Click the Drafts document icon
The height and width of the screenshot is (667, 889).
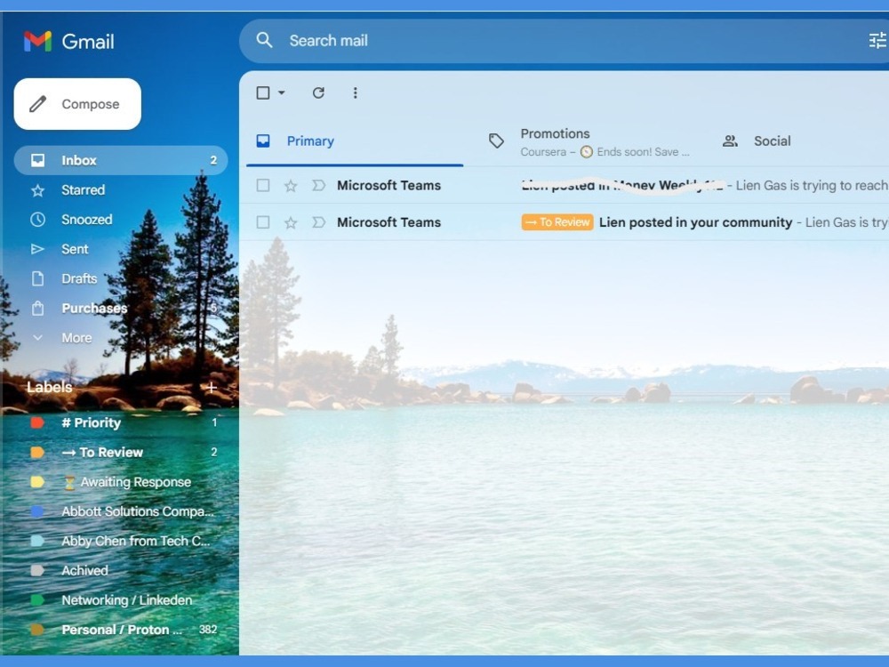[x=37, y=278]
